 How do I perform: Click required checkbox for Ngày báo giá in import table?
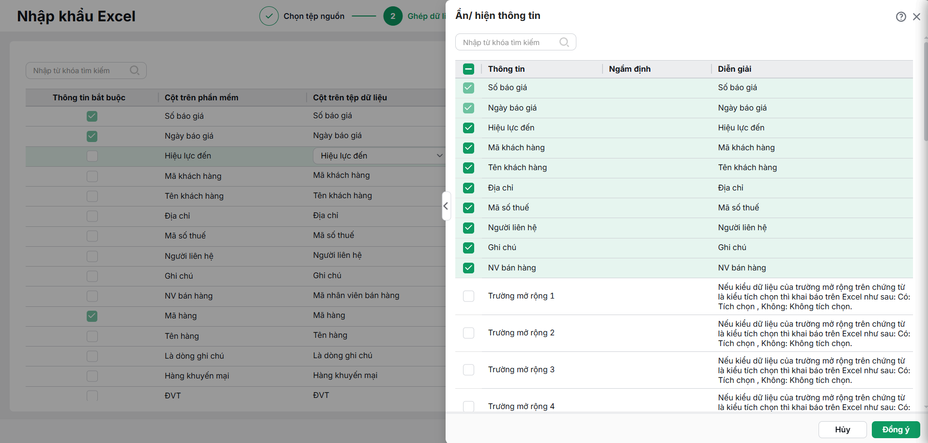(92, 136)
